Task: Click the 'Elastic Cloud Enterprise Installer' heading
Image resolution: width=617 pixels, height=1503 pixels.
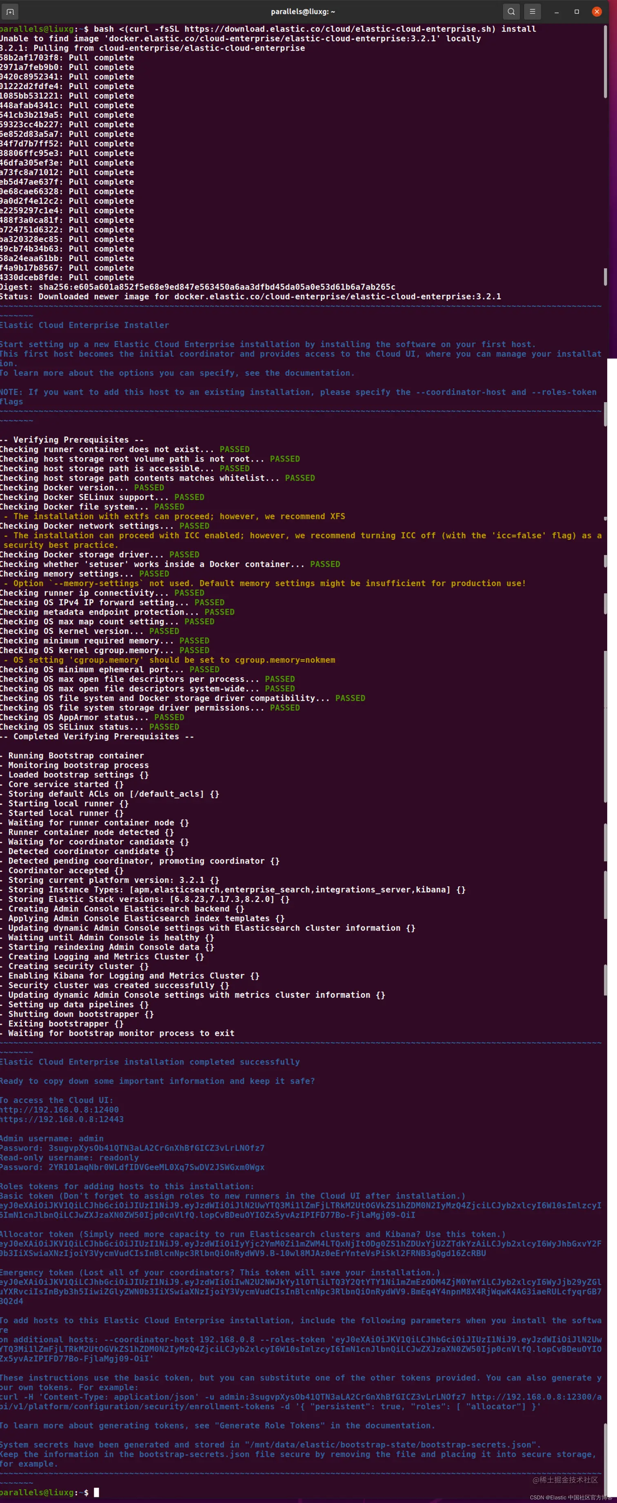Action: tap(84, 326)
